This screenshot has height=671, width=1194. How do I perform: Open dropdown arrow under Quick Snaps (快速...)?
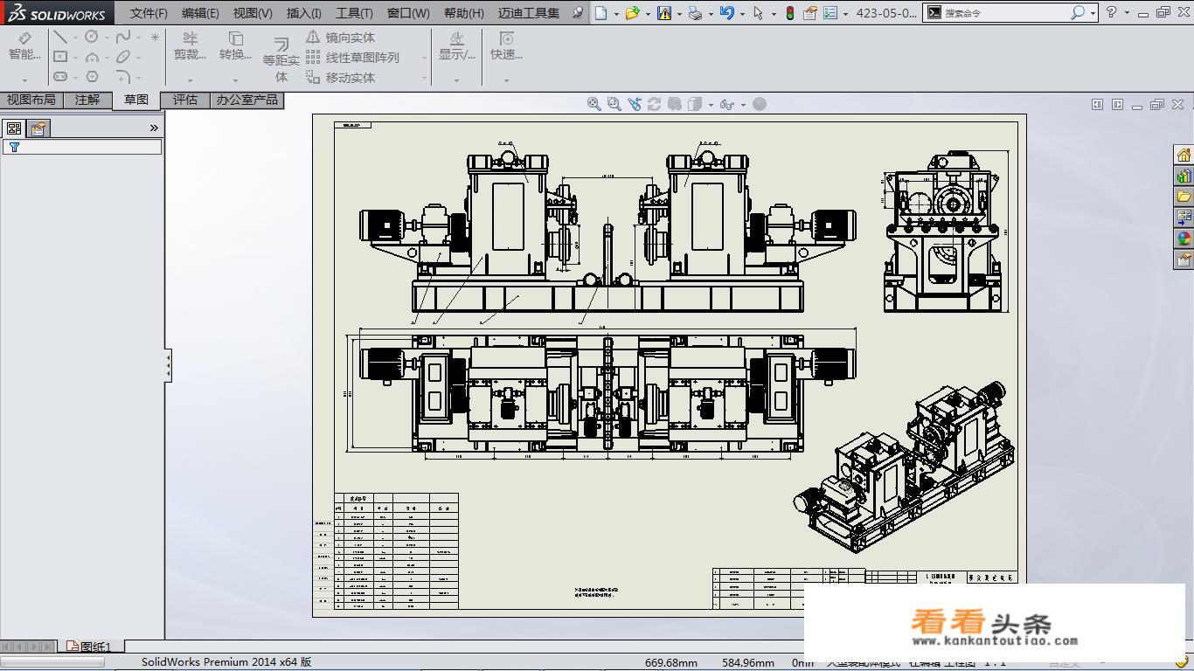click(506, 80)
